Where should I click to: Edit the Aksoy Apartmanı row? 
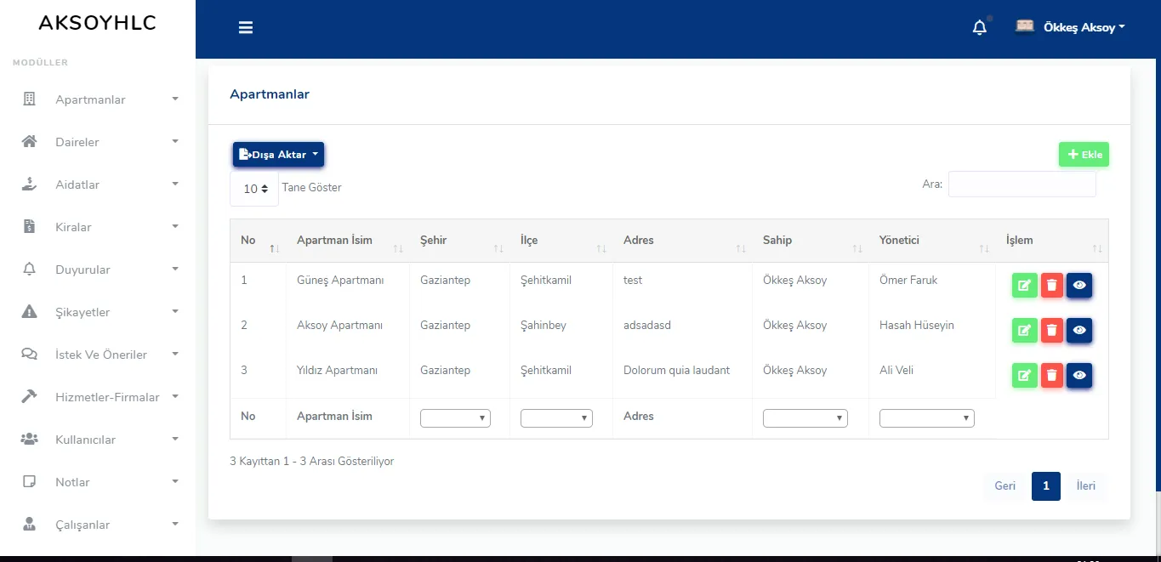pos(1024,331)
